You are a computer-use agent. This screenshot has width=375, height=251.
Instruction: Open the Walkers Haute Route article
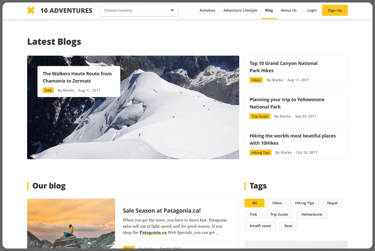click(77, 77)
